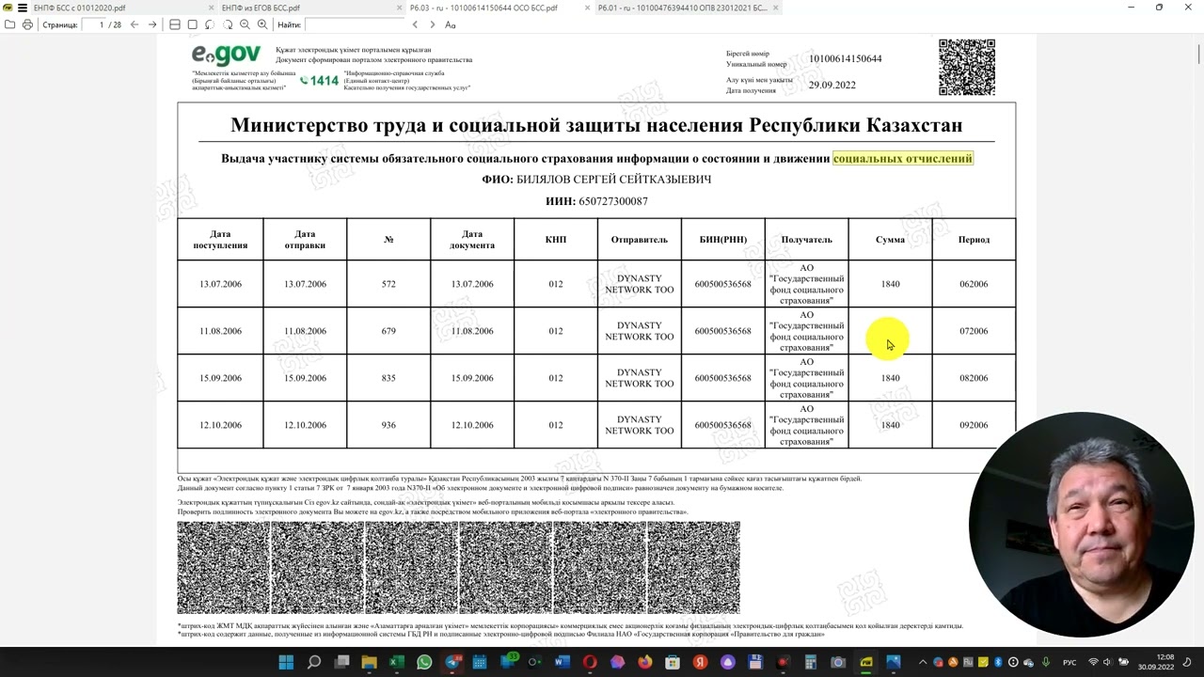Click the egov logo

tap(226, 55)
